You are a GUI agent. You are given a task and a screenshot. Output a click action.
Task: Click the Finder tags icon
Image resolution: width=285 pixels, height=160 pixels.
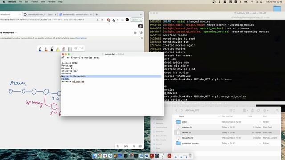click(258, 110)
